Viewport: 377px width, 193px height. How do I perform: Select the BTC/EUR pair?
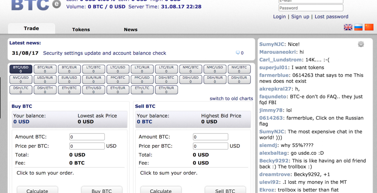[69, 69]
